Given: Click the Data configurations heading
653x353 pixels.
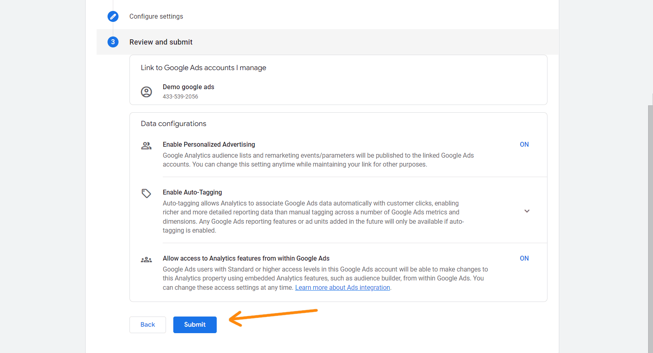Looking at the screenshot, I should 173,124.
